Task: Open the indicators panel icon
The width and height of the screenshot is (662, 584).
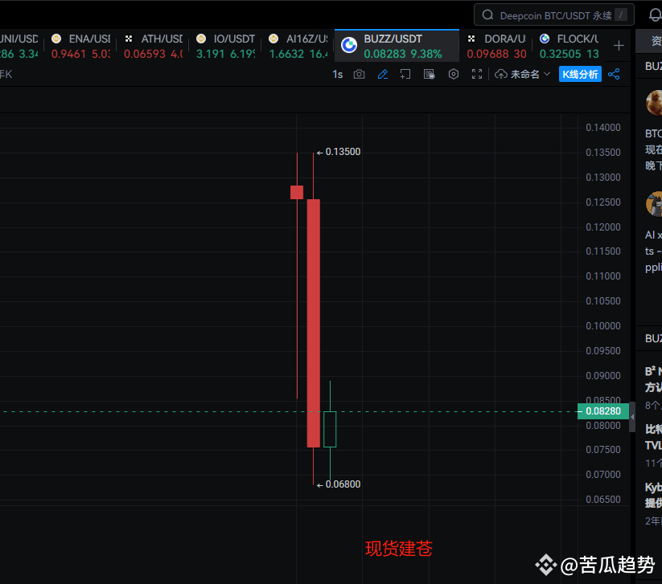Action: 405,74
